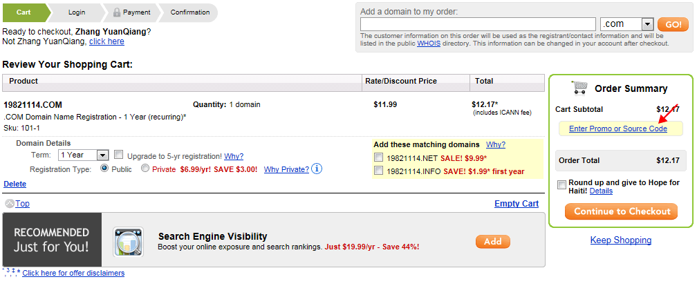697x286 pixels.
Task: Open the Enter Promo or Source Code link
Action: click(618, 128)
